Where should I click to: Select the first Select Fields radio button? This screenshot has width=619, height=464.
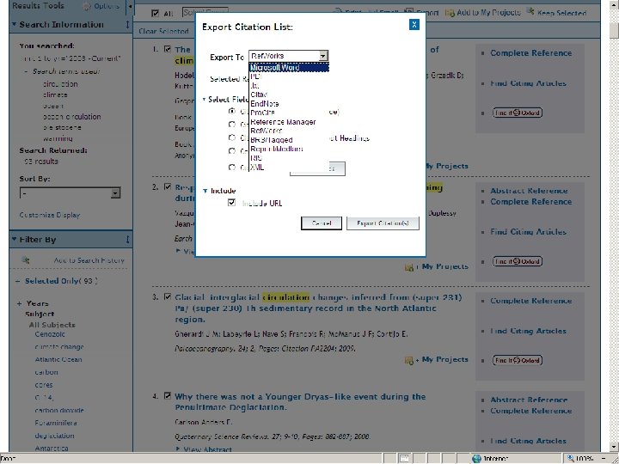pyautogui.click(x=232, y=111)
